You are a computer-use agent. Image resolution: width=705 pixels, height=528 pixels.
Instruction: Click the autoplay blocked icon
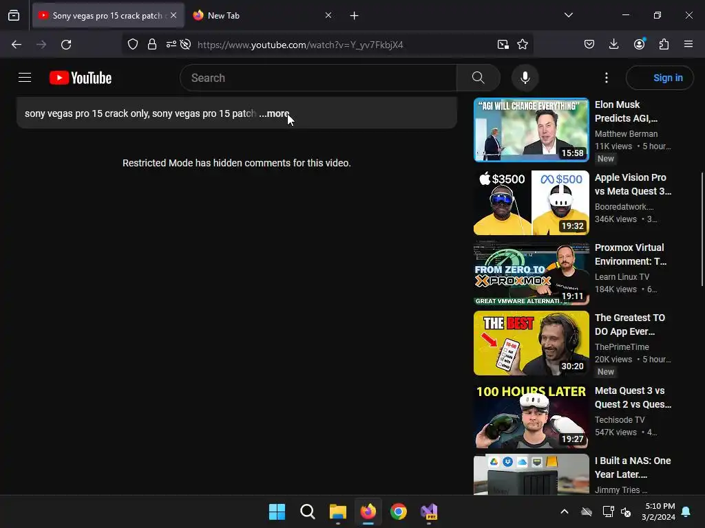(x=185, y=44)
